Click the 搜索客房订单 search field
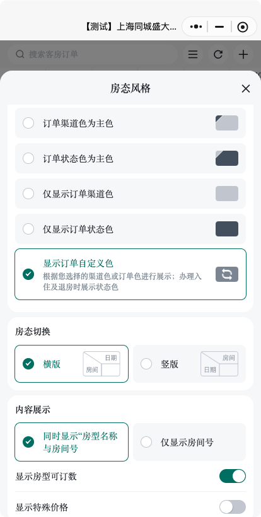 [93, 54]
